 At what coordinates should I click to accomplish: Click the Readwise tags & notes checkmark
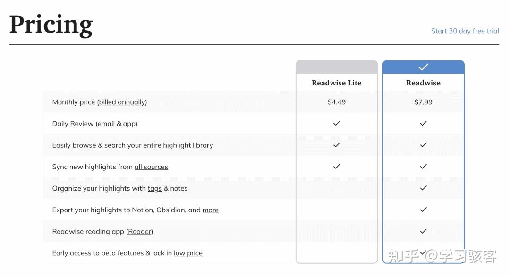[x=423, y=188]
